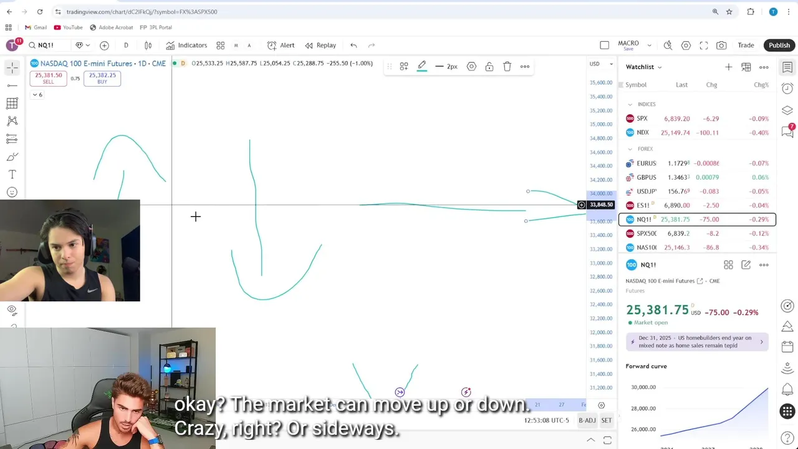Screen dimensions: 798x449
Task: Expand the Watchlist name dropdown
Action: pos(644,67)
